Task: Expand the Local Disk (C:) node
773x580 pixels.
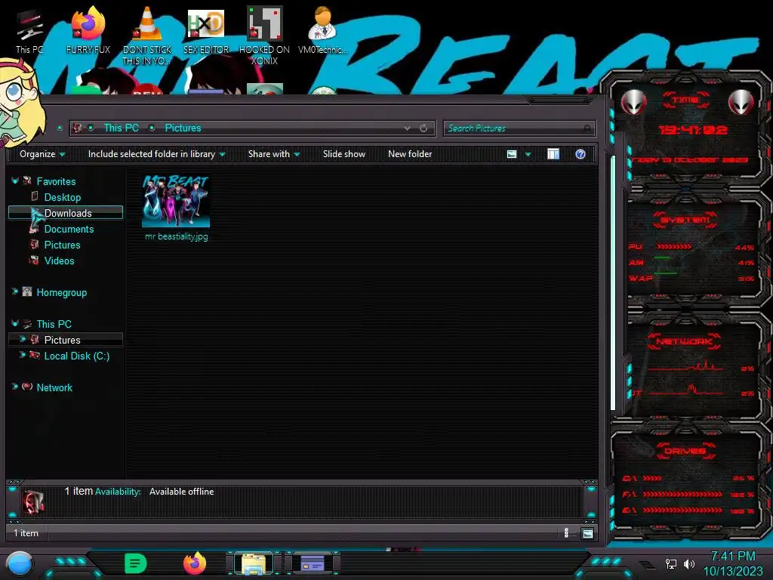Action: [x=22, y=355]
